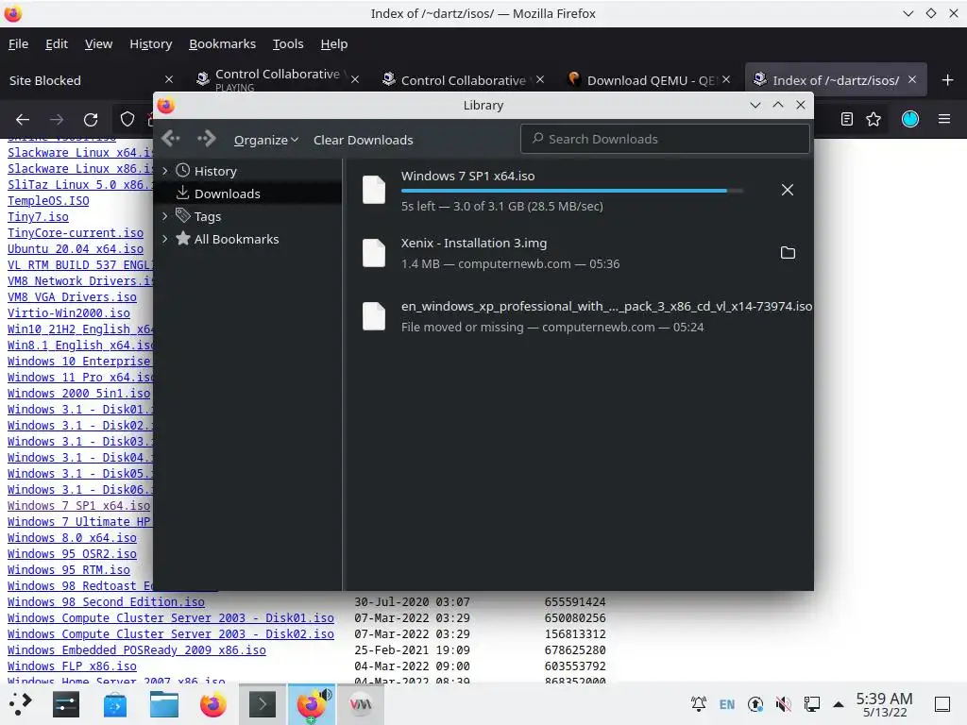Open Windows FLP x86.iso link
This screenshot has width=967, height=725.
[x=72, y=666]
